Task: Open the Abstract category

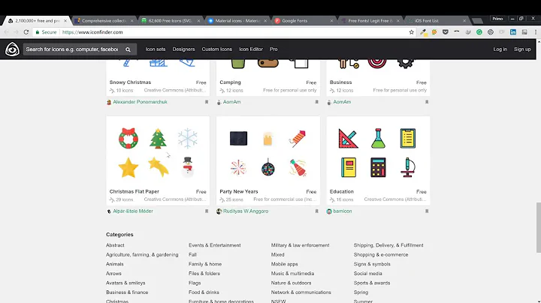Action: click(115, 245)
